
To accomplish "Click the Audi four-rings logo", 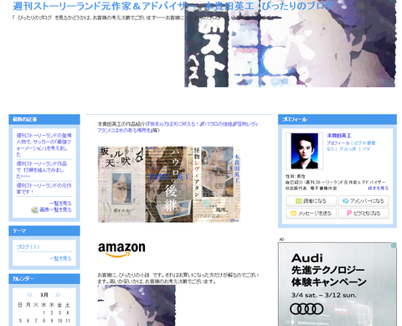I will tap(307, 309).
